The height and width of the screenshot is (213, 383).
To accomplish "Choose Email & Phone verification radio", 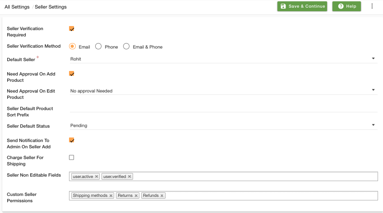I will click(126, 46).
